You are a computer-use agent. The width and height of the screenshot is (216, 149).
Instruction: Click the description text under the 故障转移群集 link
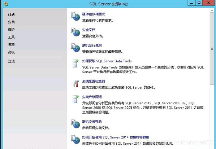coord(128,144)
